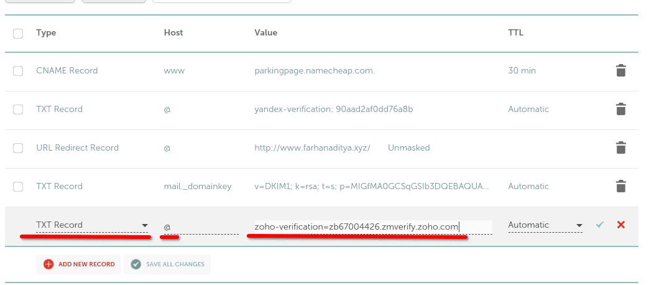
Task: Tick the select-all checkbox in header
Action: pyautogui.click(x=18, y=34)
